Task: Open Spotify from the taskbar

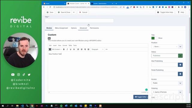Action: 61,106
